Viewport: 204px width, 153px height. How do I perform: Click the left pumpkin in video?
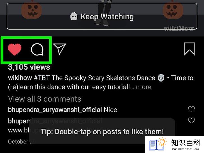[32, 10]
